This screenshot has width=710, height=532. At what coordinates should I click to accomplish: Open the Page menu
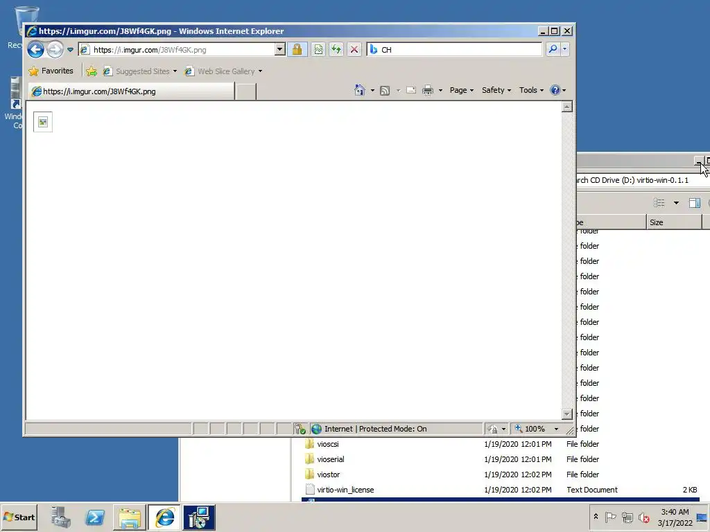[461, 90]
